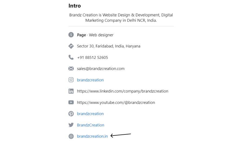Visit the brandzcreation.in website link
The image size is (247, 145).
tap(92, 136)
